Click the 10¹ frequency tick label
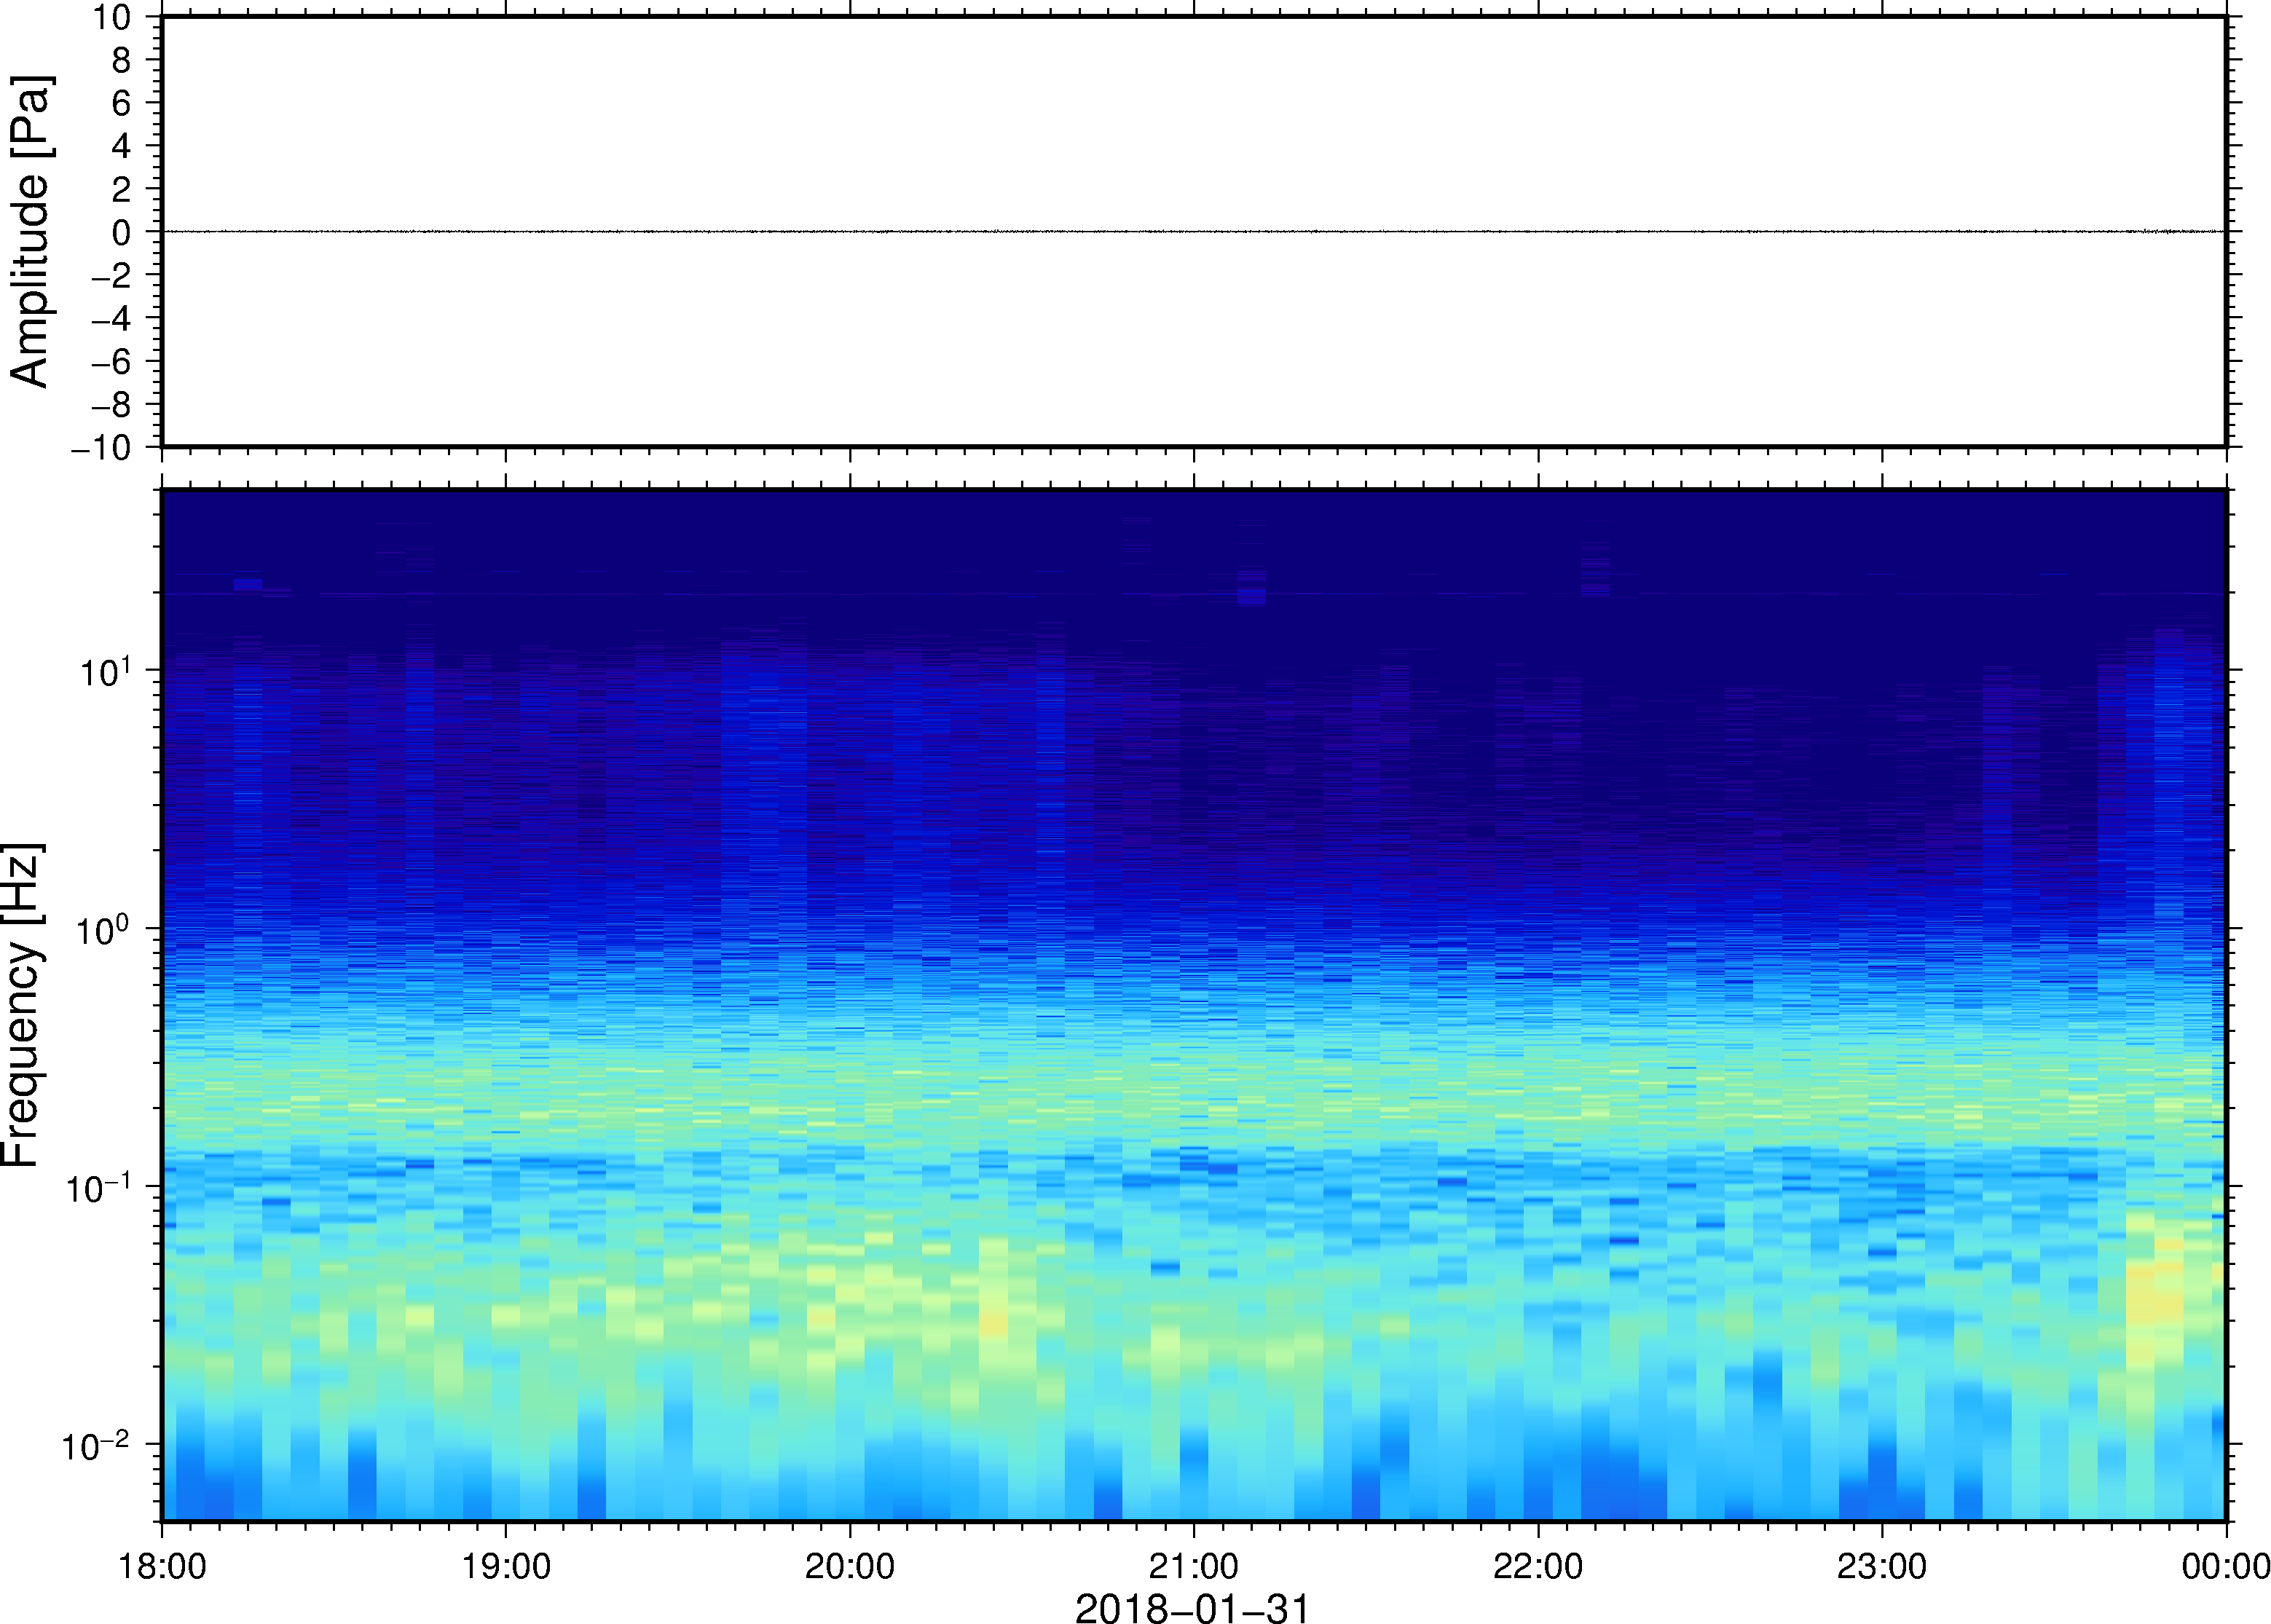 click(x=105, y=671)
